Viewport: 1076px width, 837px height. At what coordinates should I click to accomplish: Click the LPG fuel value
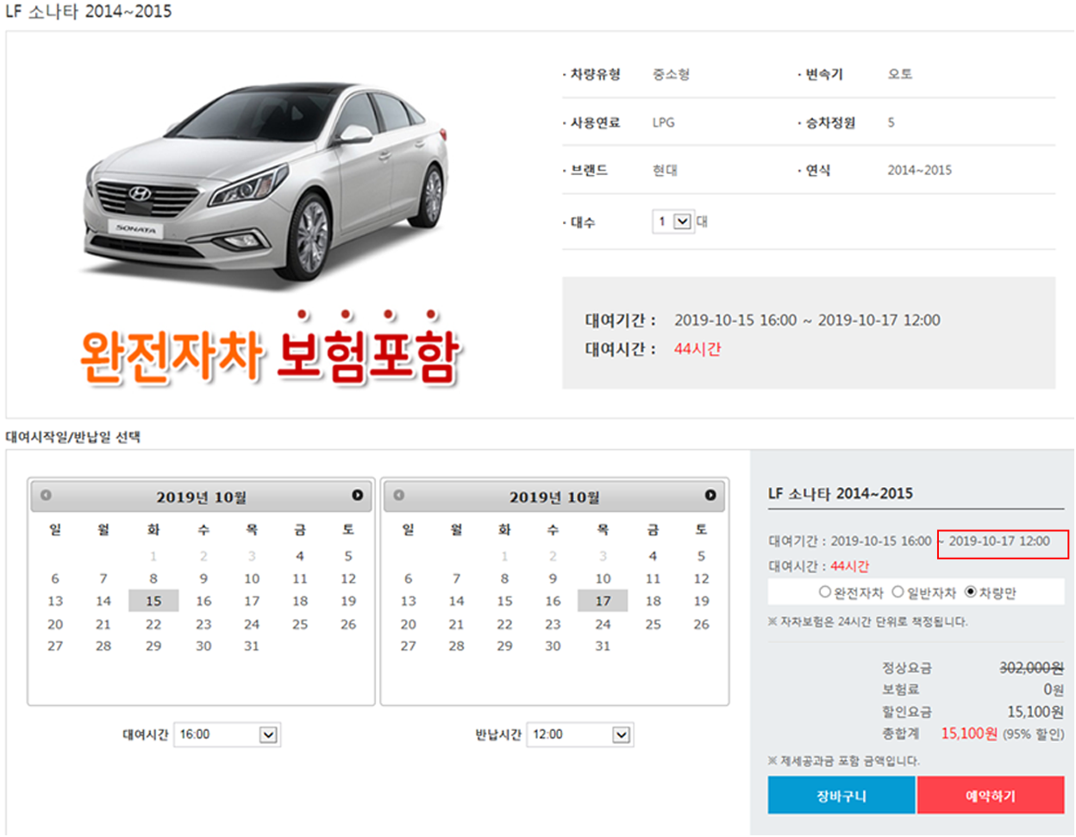coord(664,122)
